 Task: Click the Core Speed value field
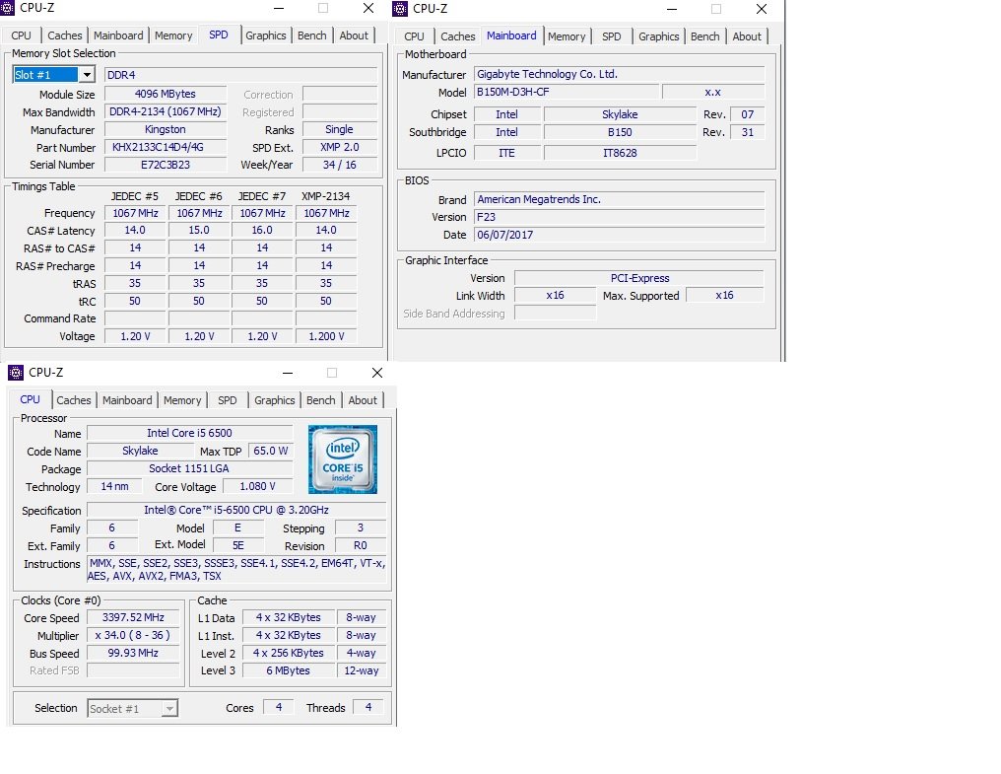tap(133, 618)
